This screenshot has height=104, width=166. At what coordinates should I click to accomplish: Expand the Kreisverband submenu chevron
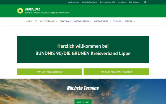56,21
